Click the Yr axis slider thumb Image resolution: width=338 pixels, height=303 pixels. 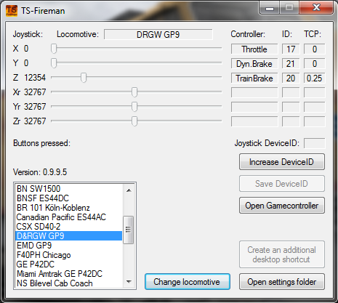point(134,107)
